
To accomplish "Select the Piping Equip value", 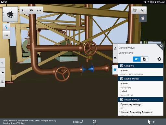I will point(126,88).
